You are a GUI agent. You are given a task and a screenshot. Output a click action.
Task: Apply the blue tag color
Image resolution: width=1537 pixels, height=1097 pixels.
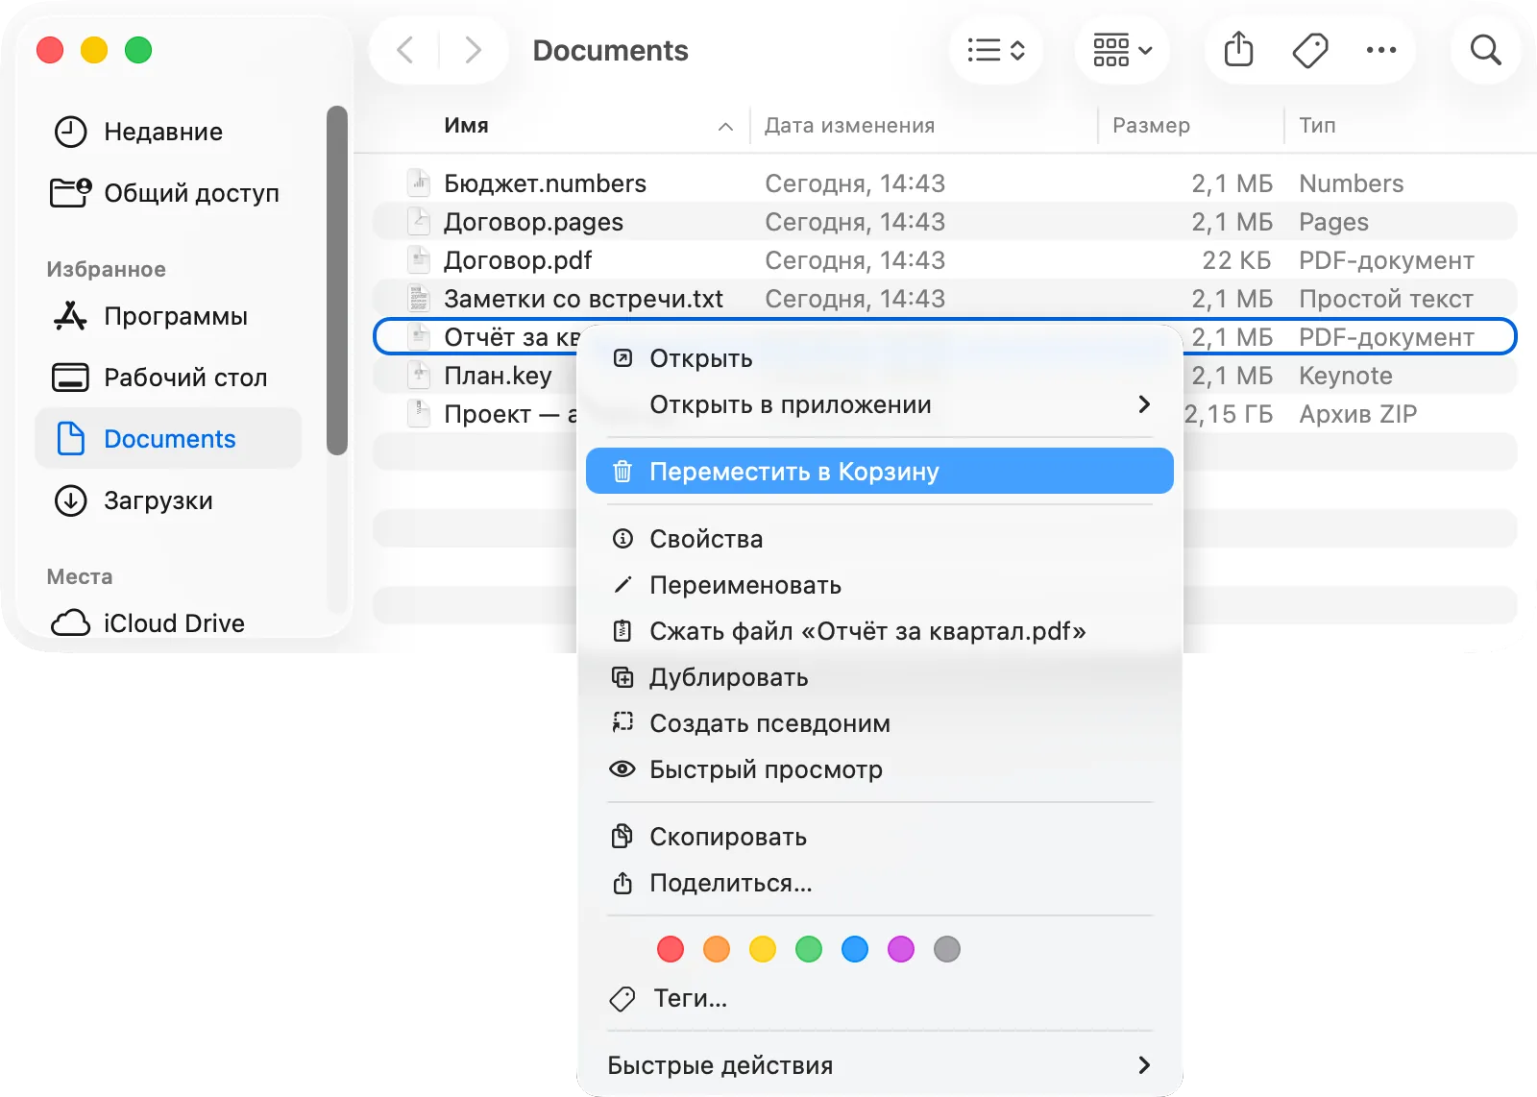[x=855, y=949]
